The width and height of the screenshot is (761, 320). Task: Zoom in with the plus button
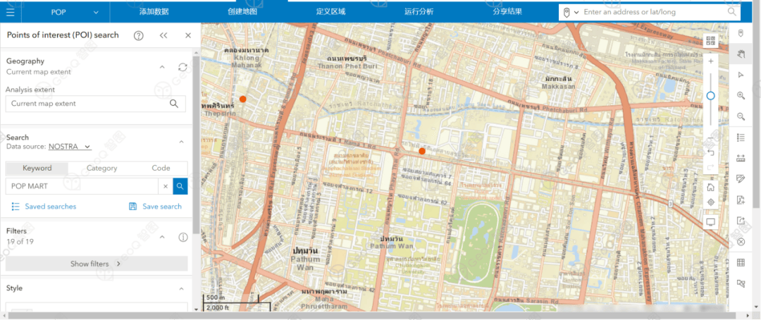coord(710,61)
